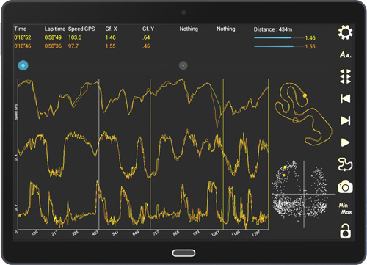The width and height of the screenshot is (367, 265).
Task: Skip to start with the previous button
Action: tap(346, 98)
